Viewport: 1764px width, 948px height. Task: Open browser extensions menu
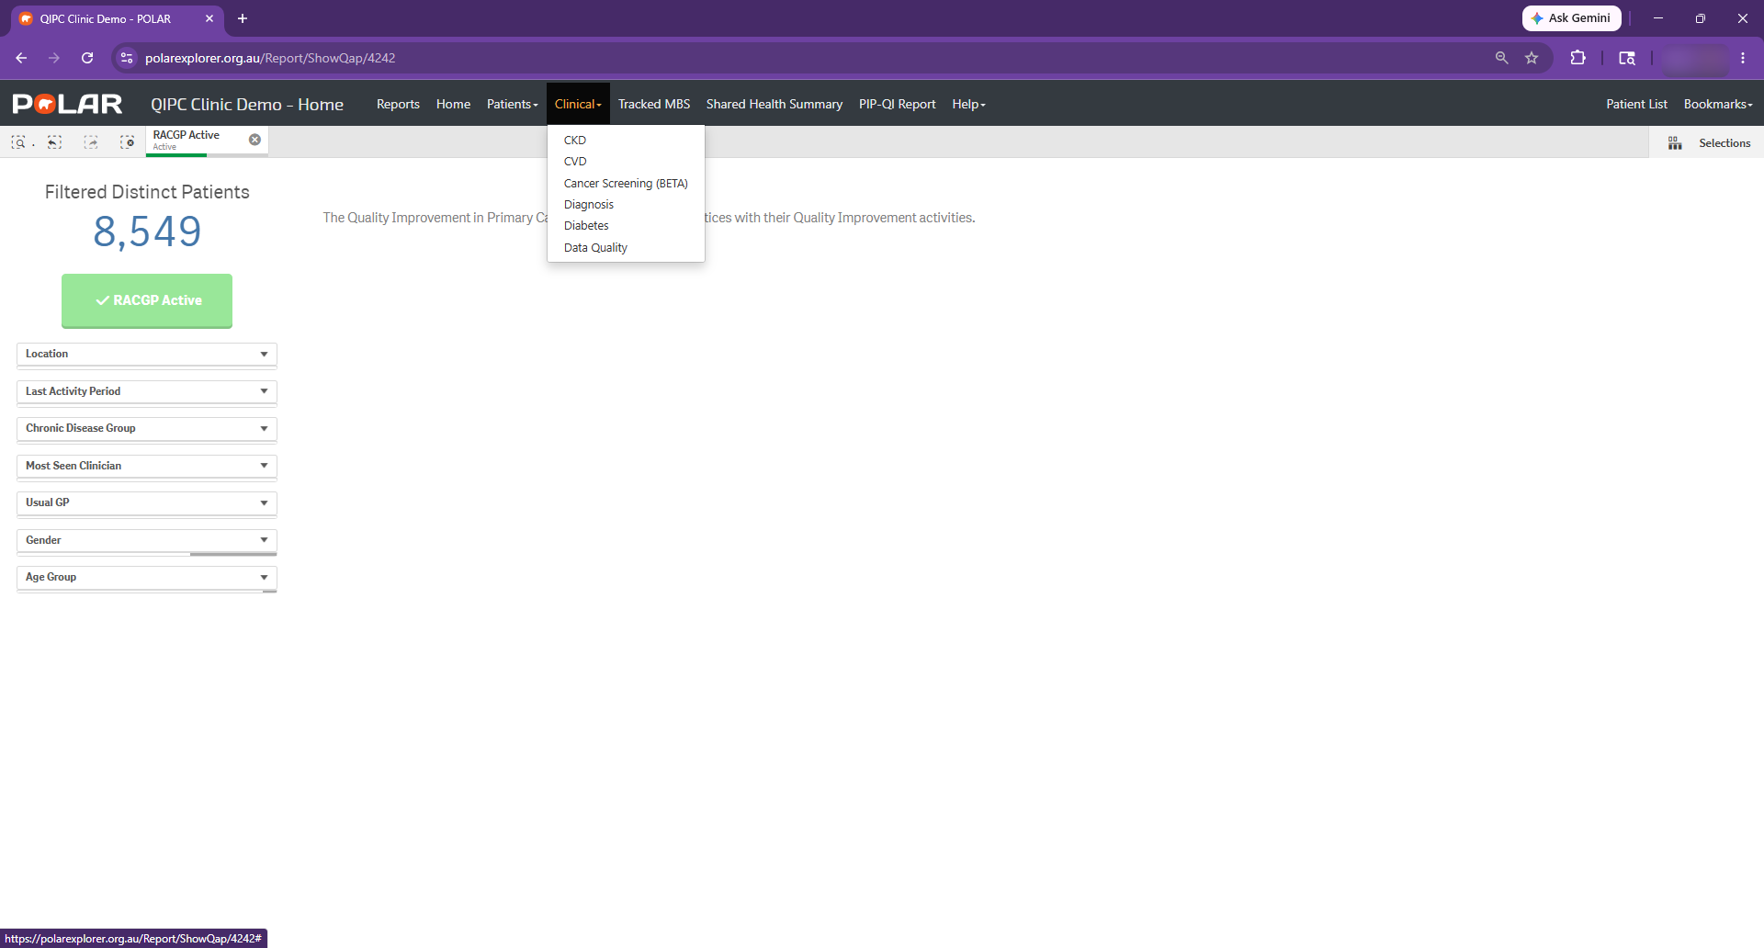1577,58
